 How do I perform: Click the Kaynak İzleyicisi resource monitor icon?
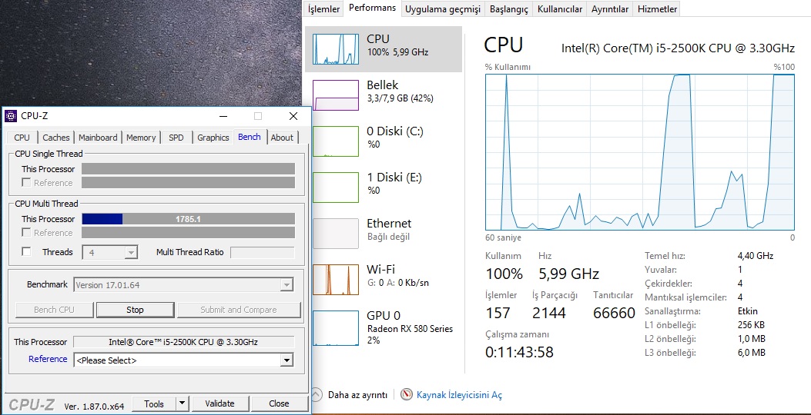pos(407,395)
